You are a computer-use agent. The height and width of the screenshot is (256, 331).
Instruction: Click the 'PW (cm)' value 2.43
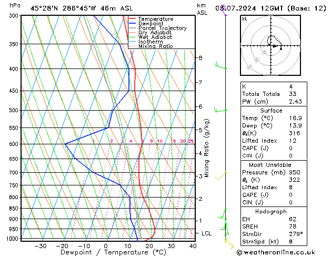[295, 102]
